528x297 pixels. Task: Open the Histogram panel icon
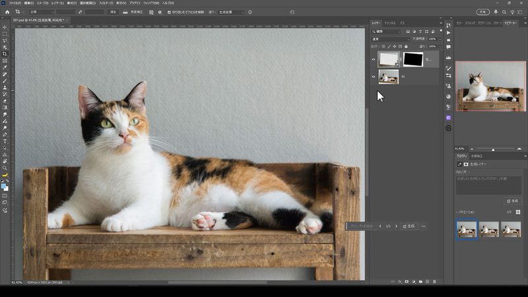(449, 58)
